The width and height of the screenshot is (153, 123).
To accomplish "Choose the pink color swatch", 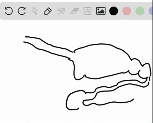I will [x=127, y=11].
